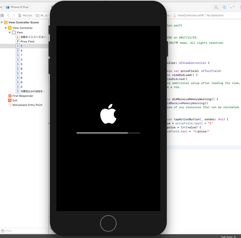Go forward with the right navigation arrow
Viewport: 241px width, 238px height.
(x=14, y=15)
